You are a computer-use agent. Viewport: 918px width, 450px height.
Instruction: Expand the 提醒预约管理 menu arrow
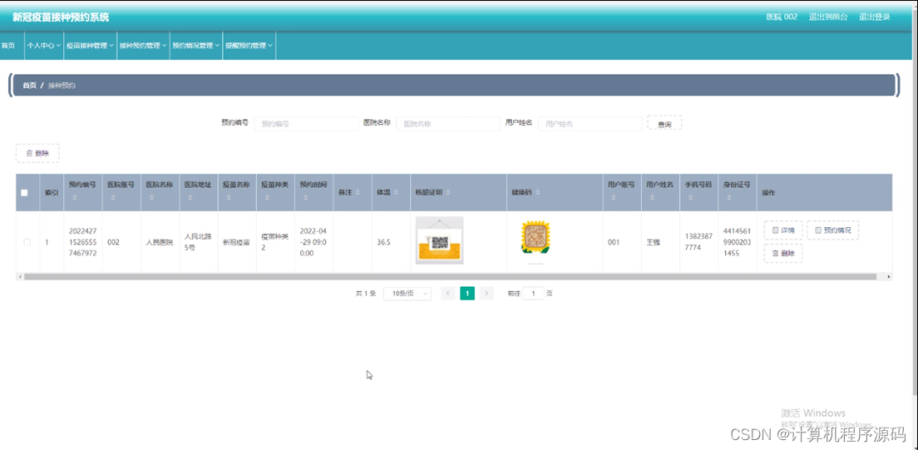click(270, 46)
